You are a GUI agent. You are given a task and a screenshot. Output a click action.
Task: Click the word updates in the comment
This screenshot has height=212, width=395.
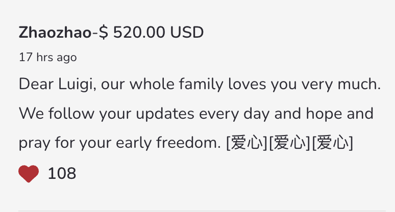165,114
